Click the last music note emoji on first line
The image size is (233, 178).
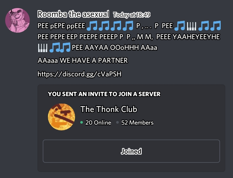216,26
